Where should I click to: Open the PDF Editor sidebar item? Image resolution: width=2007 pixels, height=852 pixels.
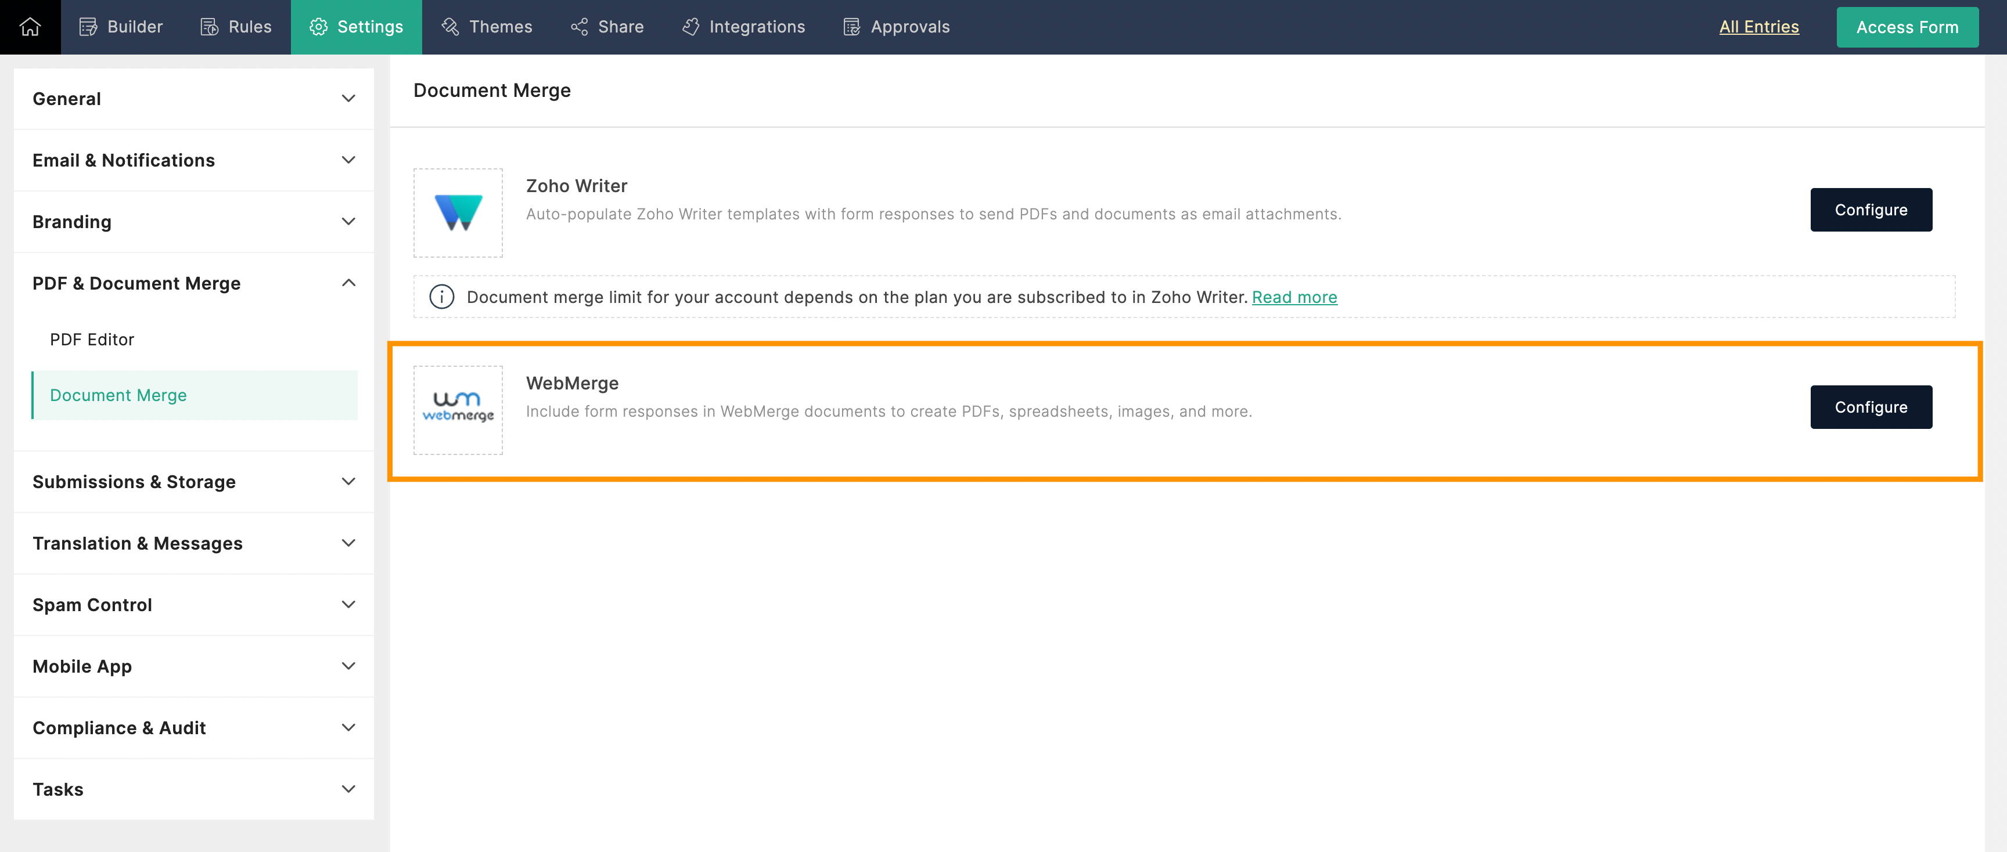click(x=92, y=340)
